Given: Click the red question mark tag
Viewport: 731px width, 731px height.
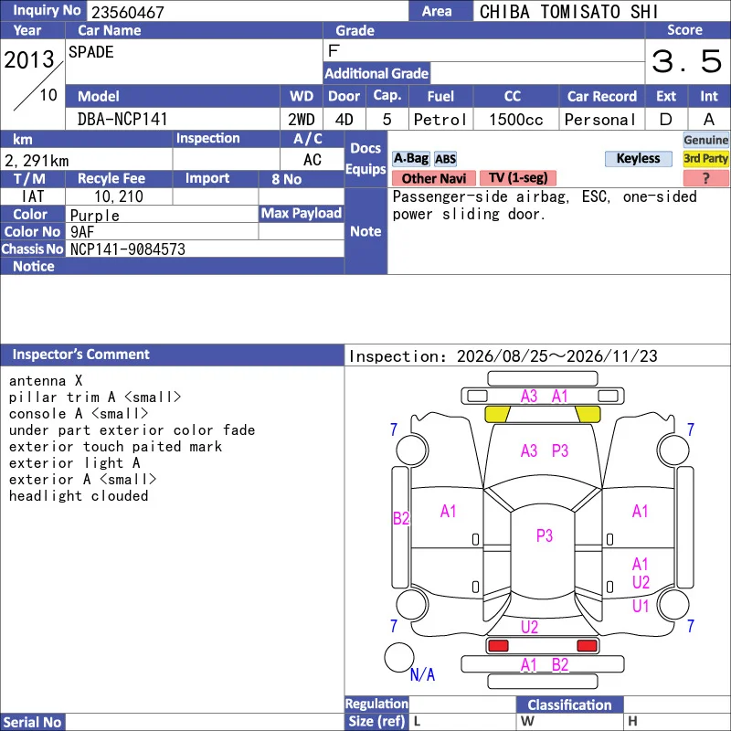Looking at the screenshot, I should tap(705, 178).
